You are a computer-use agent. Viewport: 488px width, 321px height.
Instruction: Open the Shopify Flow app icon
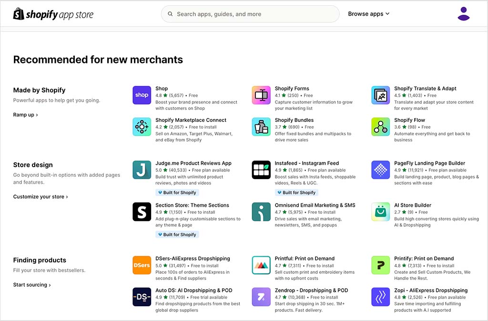tap(381, 127)
